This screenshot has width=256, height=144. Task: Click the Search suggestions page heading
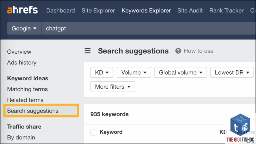[133, 51]
